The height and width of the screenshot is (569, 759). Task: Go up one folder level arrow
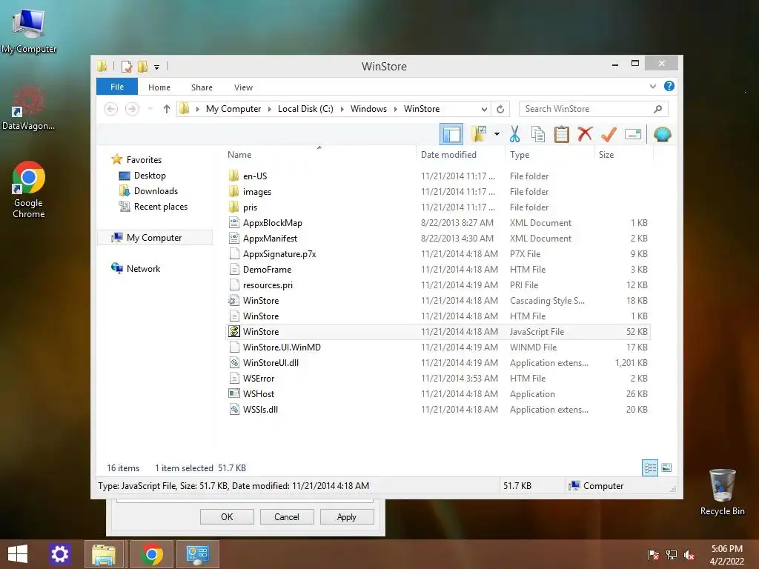tap(167, 109)
